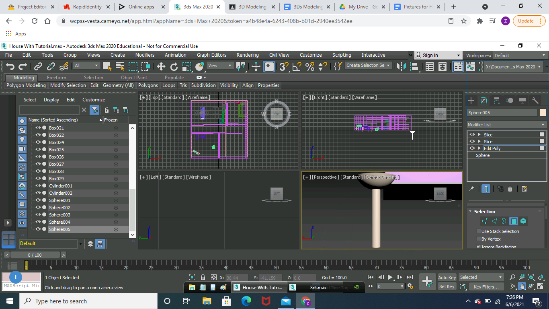Open Create Selection Set dropdown
549x309 pixels.
368,65
